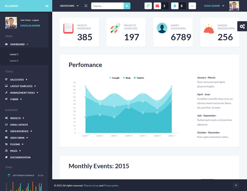This screenshot has height=191, width=247.
Task: Click the Label 1 top data point at 65
Action: pos(85,86)
